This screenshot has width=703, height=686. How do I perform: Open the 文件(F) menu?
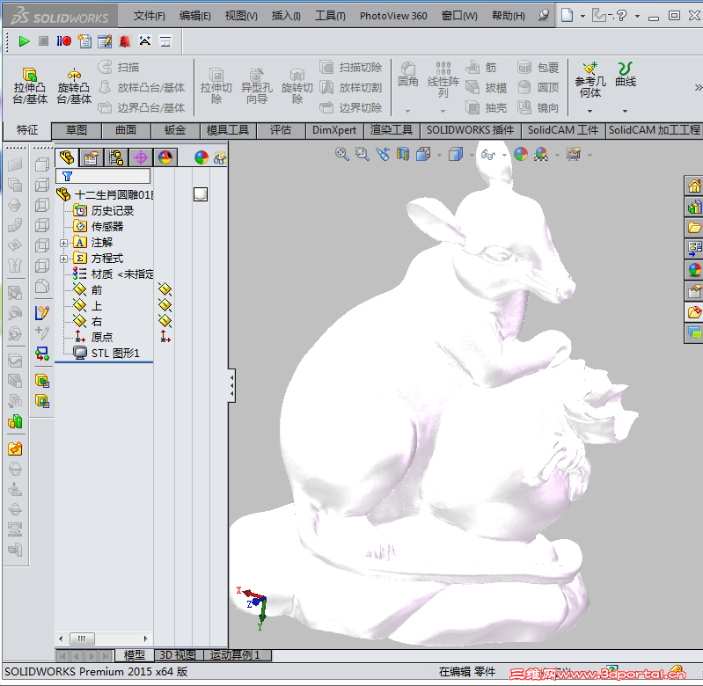150,16
